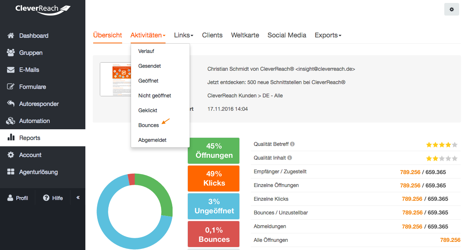Open the Social Media tab
This screenshot has height=250, width=471.
(287, 35)
